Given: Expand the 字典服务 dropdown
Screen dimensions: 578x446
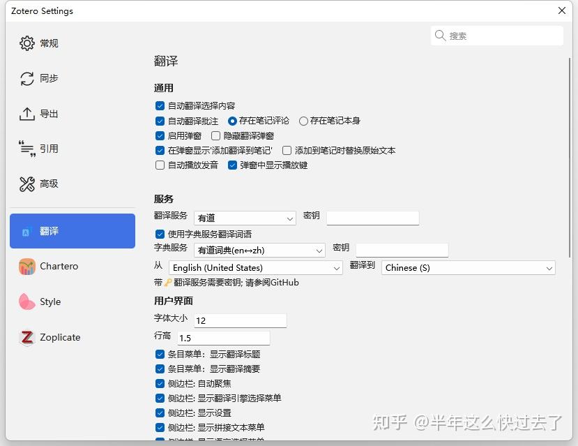Looking at the screenshot, I should (259, 250).
